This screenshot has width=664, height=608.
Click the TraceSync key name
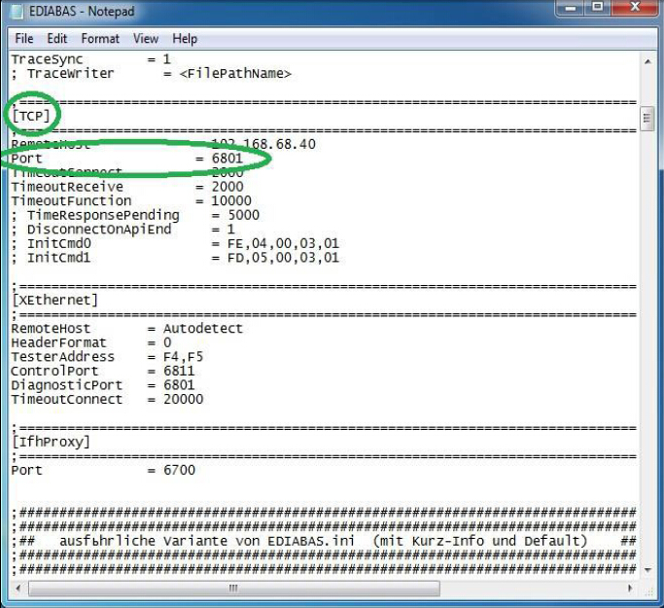[47, 59]
